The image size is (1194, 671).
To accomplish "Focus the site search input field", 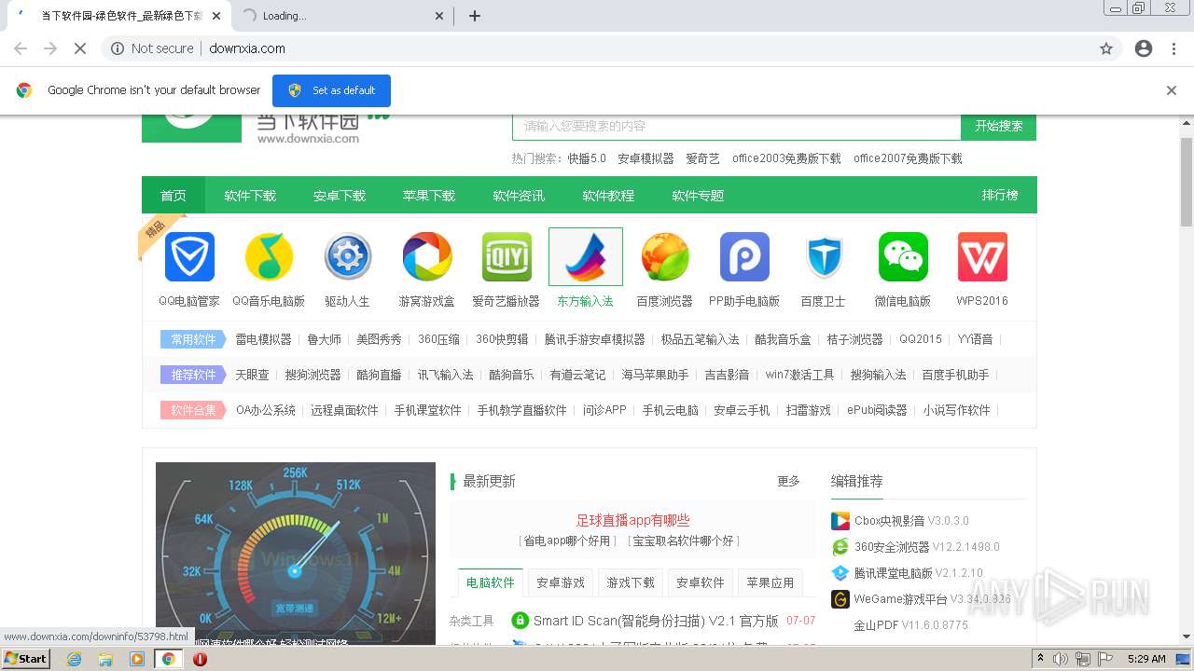I will [737, 126].
